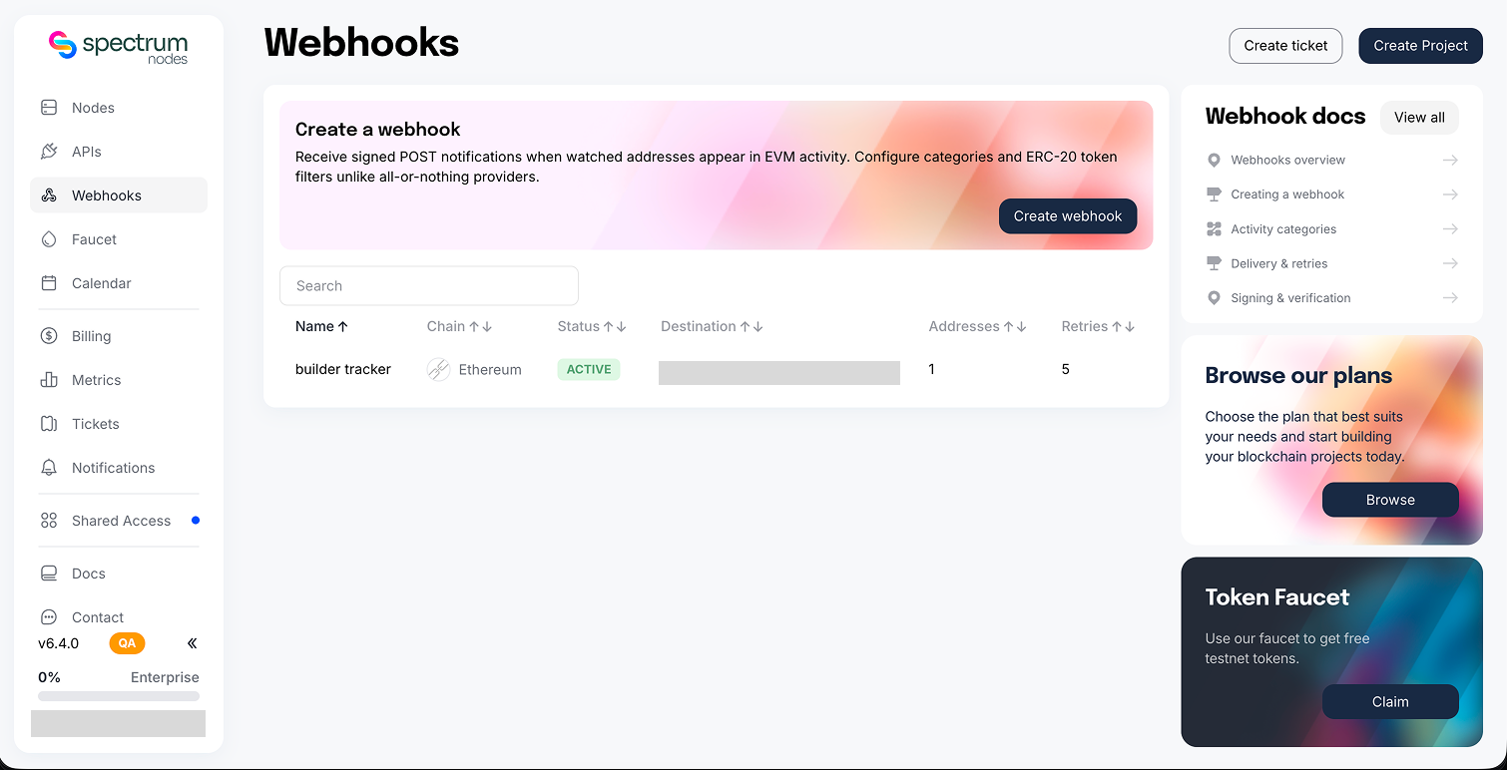
Task: Sort table by Status column
Action: (592, 326)
